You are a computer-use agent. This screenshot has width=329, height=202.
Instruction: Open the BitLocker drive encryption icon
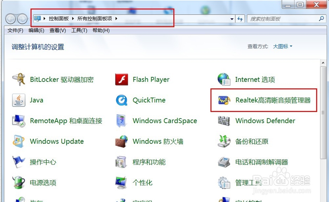pos(19,79)
